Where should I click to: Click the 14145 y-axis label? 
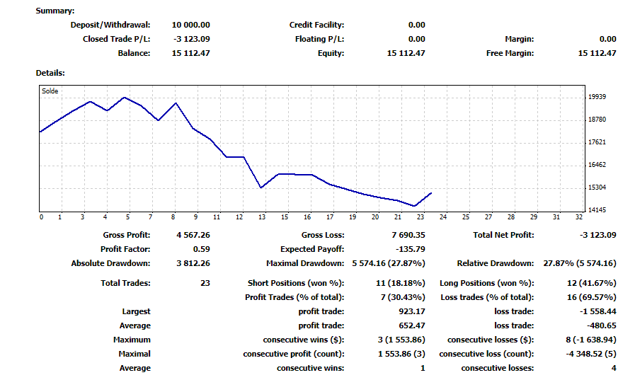pos(597,209)
